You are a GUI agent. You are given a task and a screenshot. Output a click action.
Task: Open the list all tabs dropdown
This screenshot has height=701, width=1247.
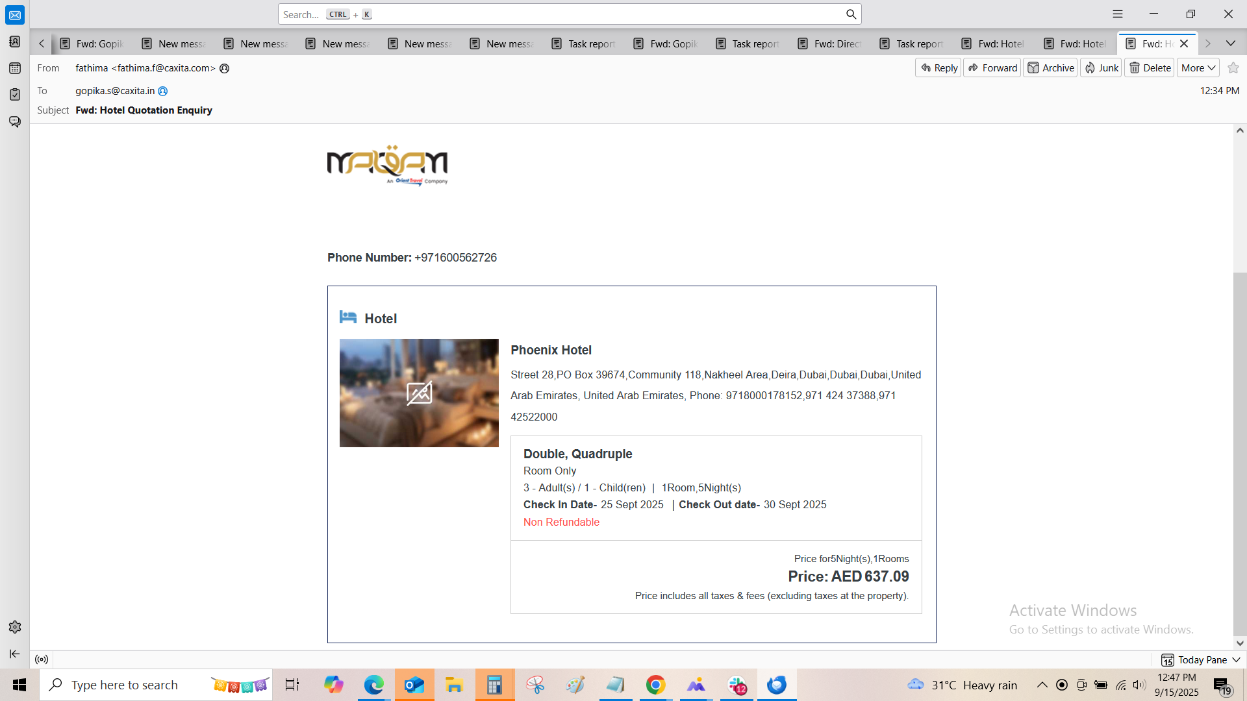(1230, 43)
